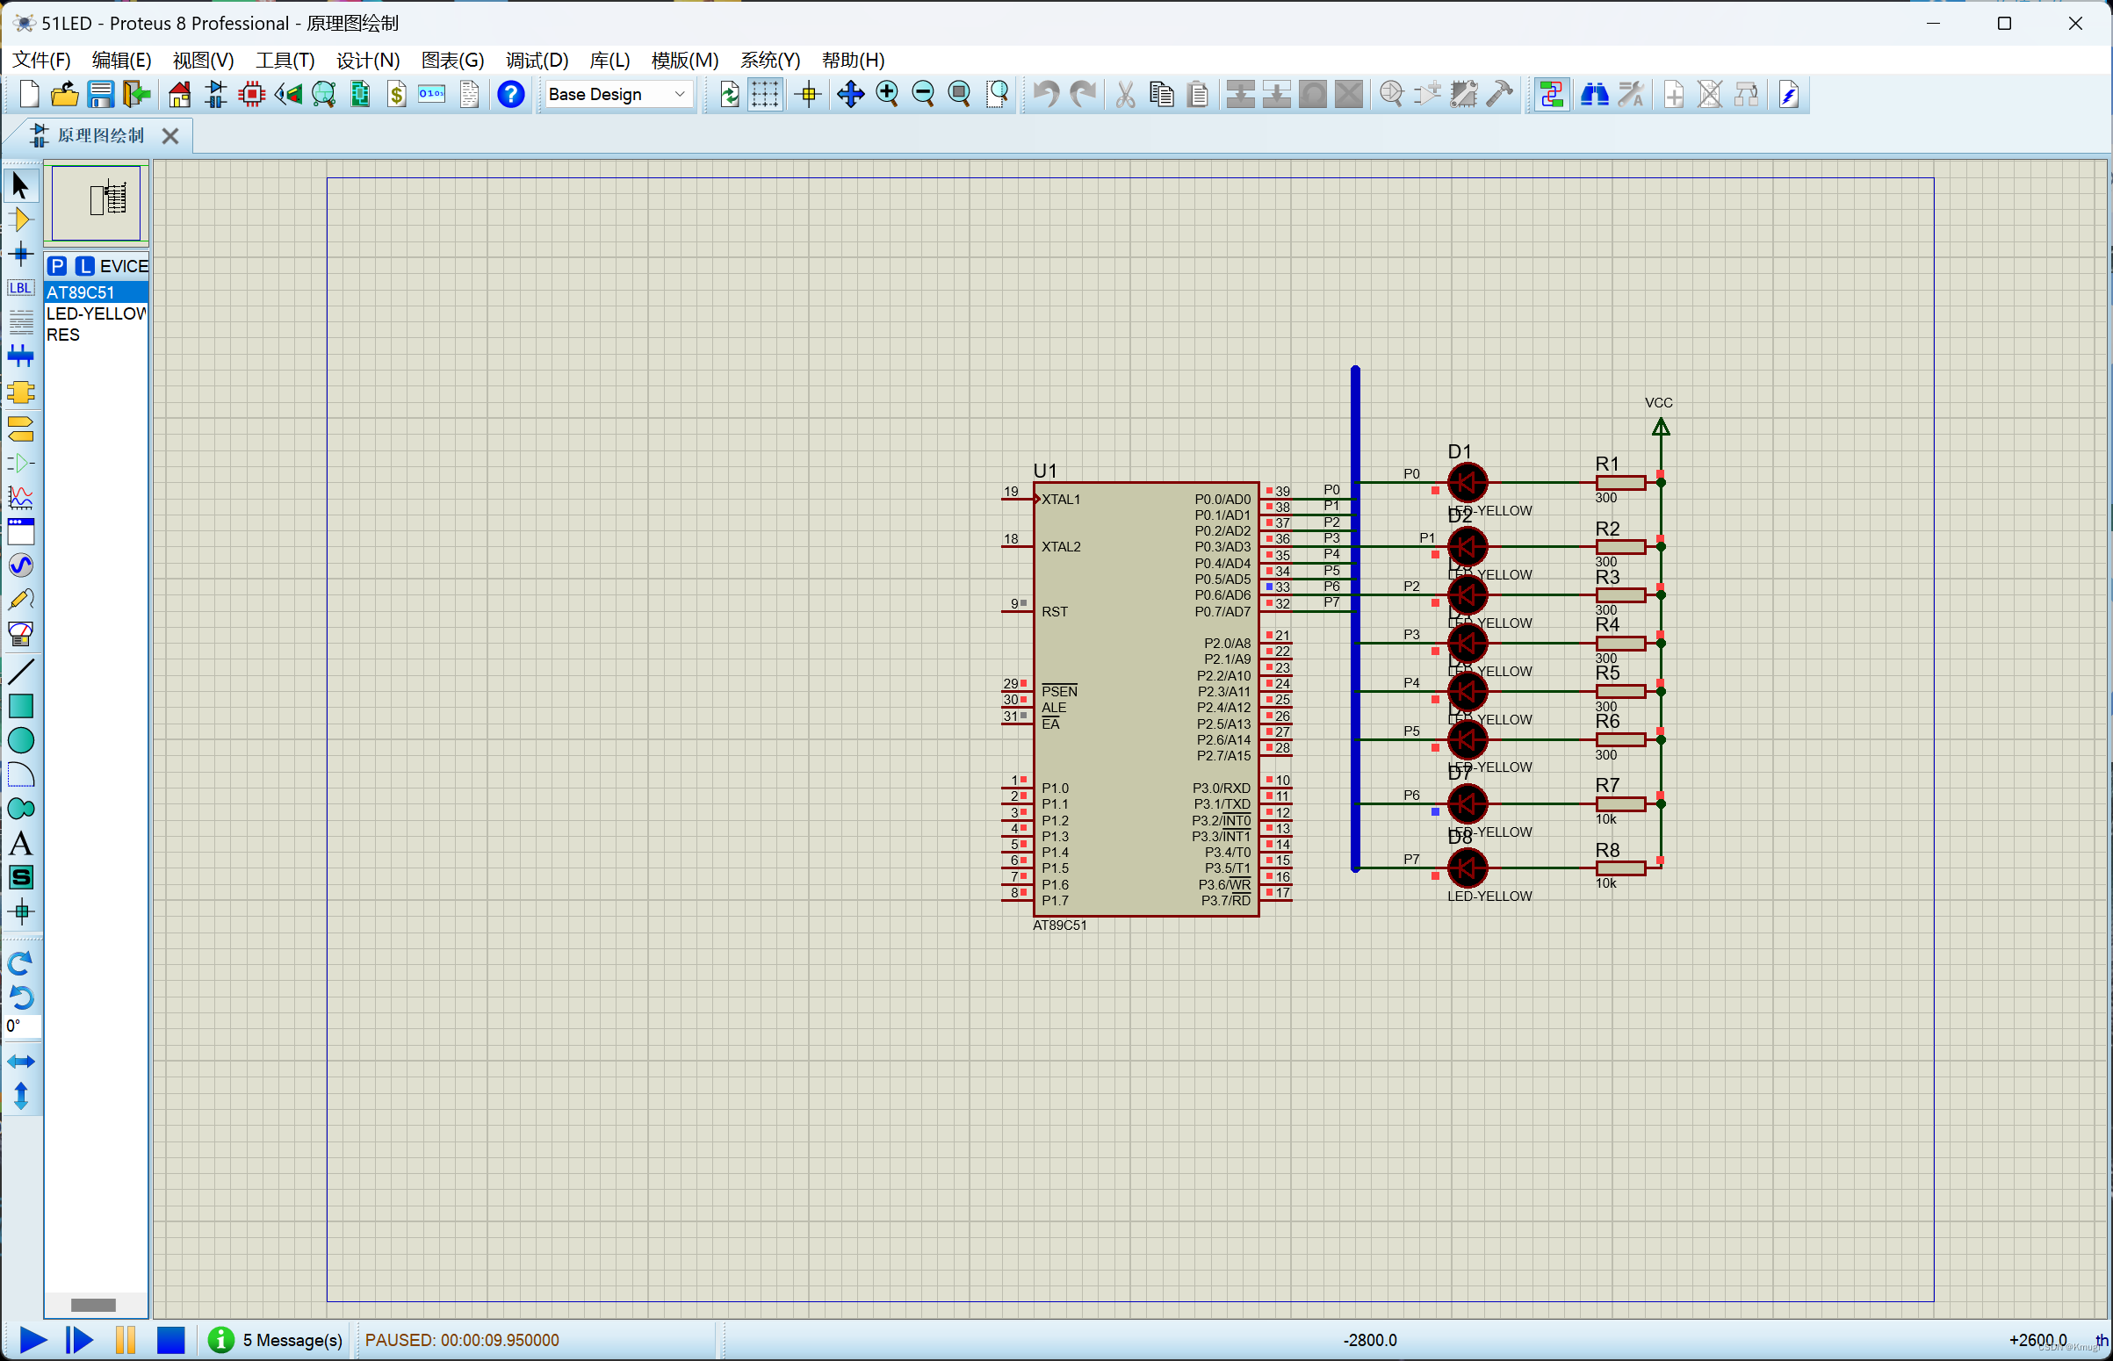Screen dimensions: 2113x1361
Task: Click the Zoom In magnifier icon
Action: tap(886, 94)
